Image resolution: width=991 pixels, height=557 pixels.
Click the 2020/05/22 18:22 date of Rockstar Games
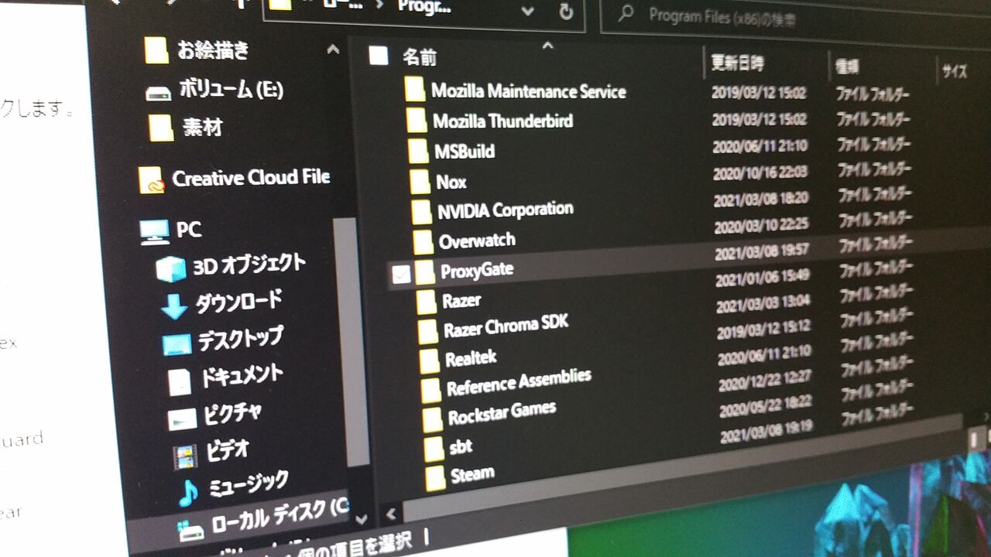click(765, 405)
